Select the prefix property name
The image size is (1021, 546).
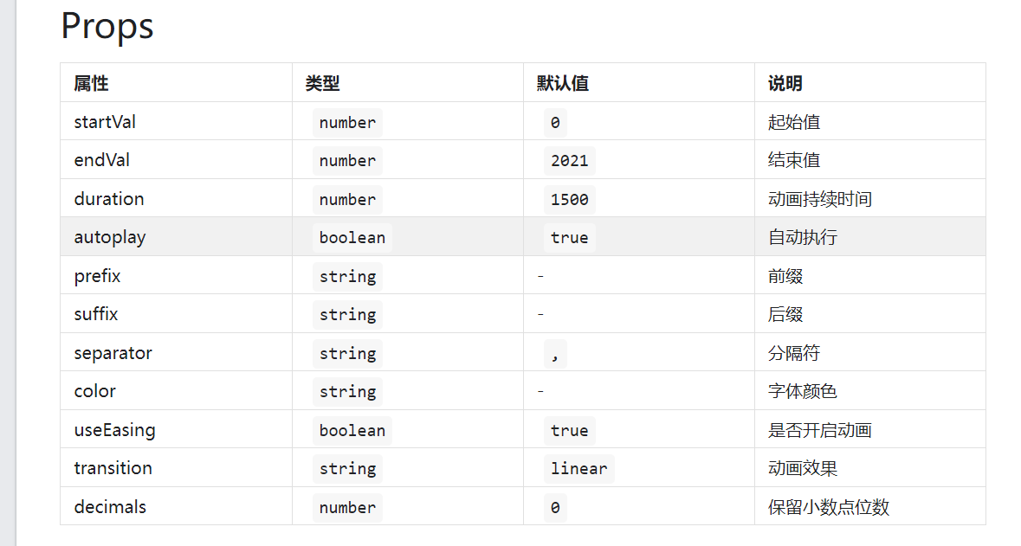[97, 276]
